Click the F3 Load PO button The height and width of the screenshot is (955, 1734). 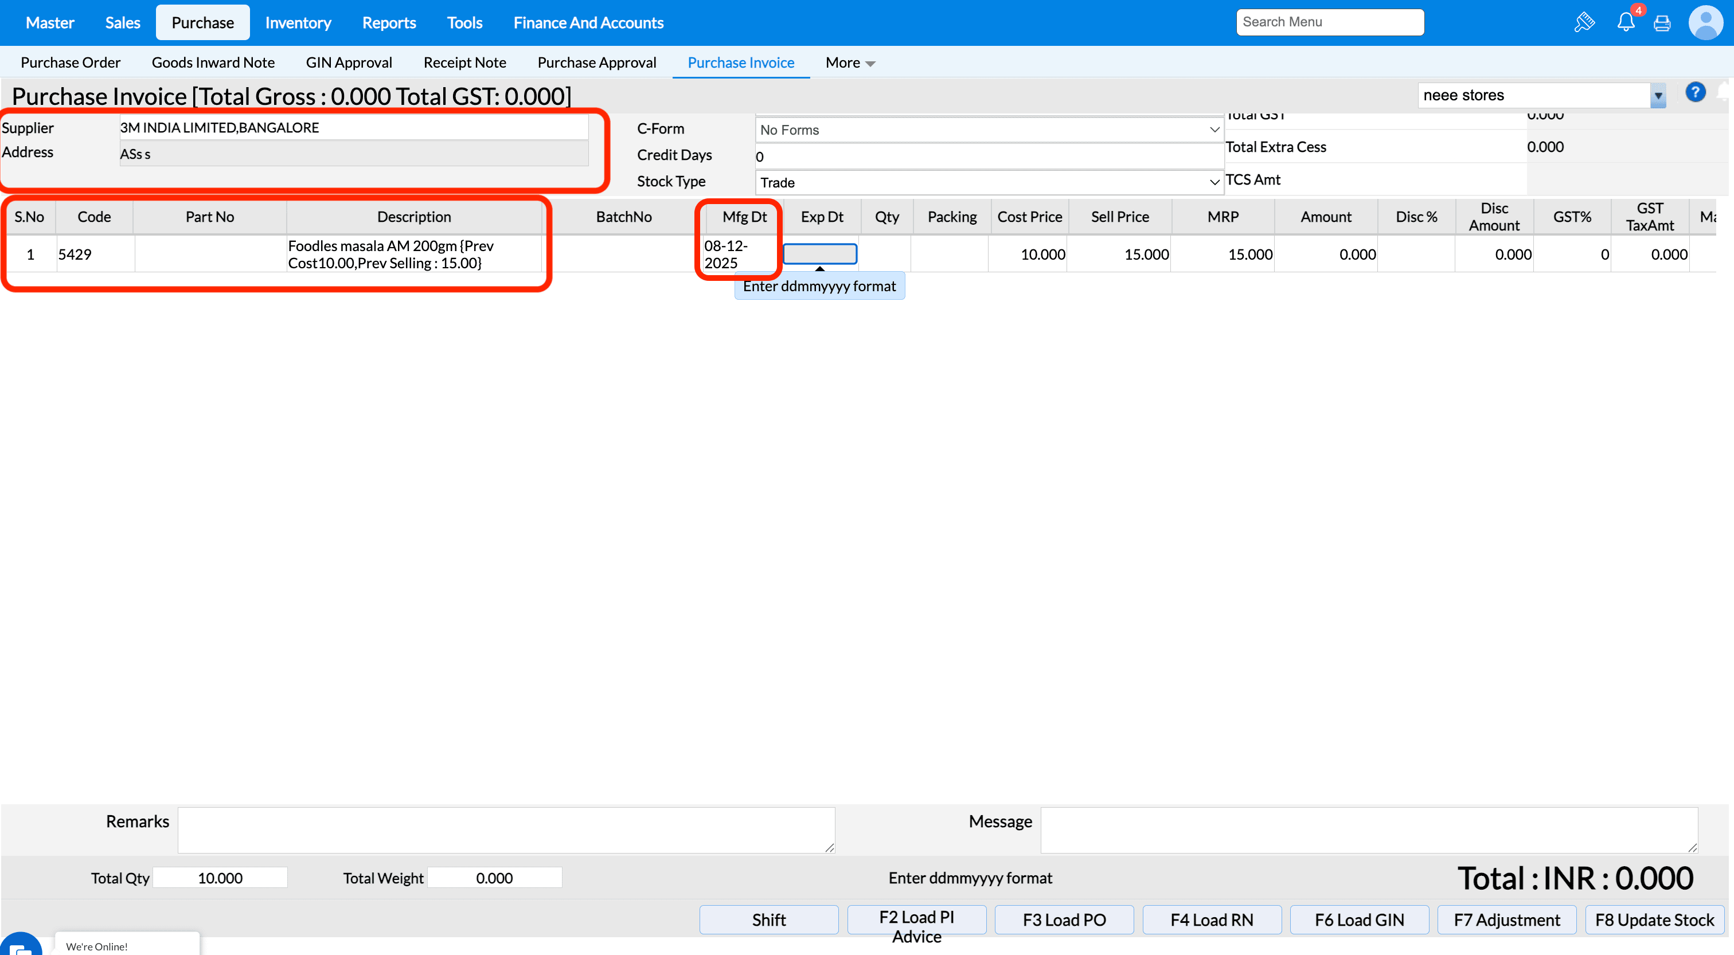(1064, 919)
